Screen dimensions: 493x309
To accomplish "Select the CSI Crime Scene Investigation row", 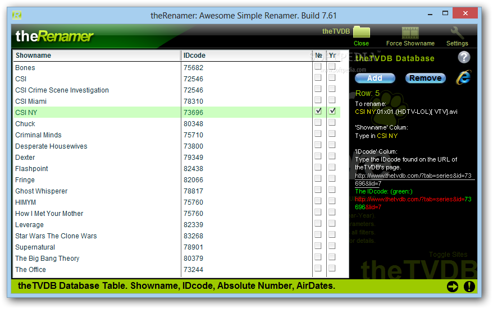I will coord(177,90).
